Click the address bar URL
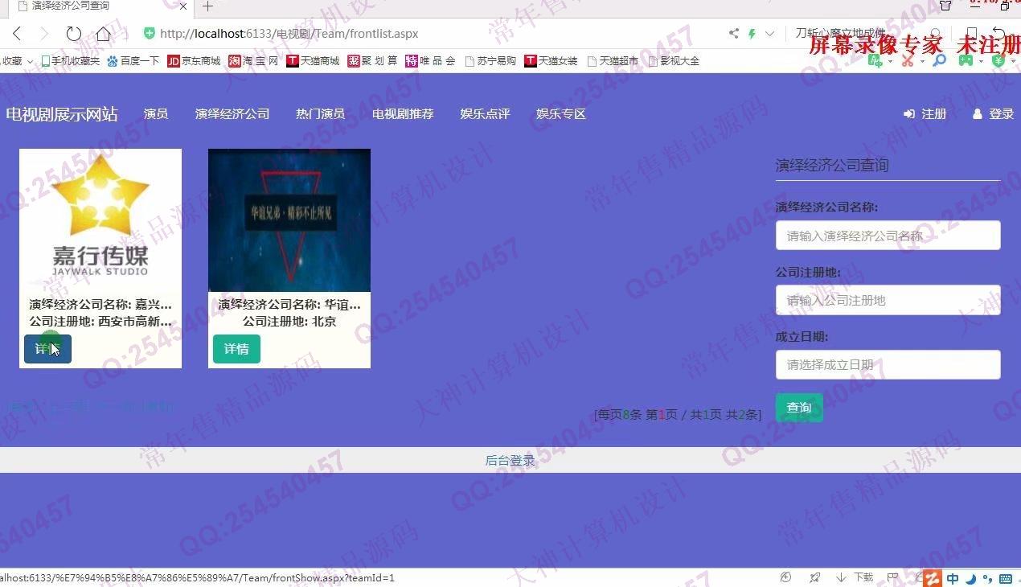Viewport: 1021px width, 587px height. [289, 34]
